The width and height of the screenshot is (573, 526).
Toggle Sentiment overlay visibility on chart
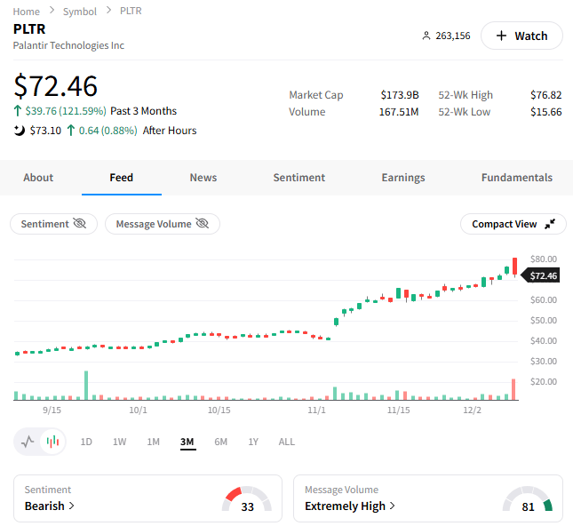[x=53, y=224]
